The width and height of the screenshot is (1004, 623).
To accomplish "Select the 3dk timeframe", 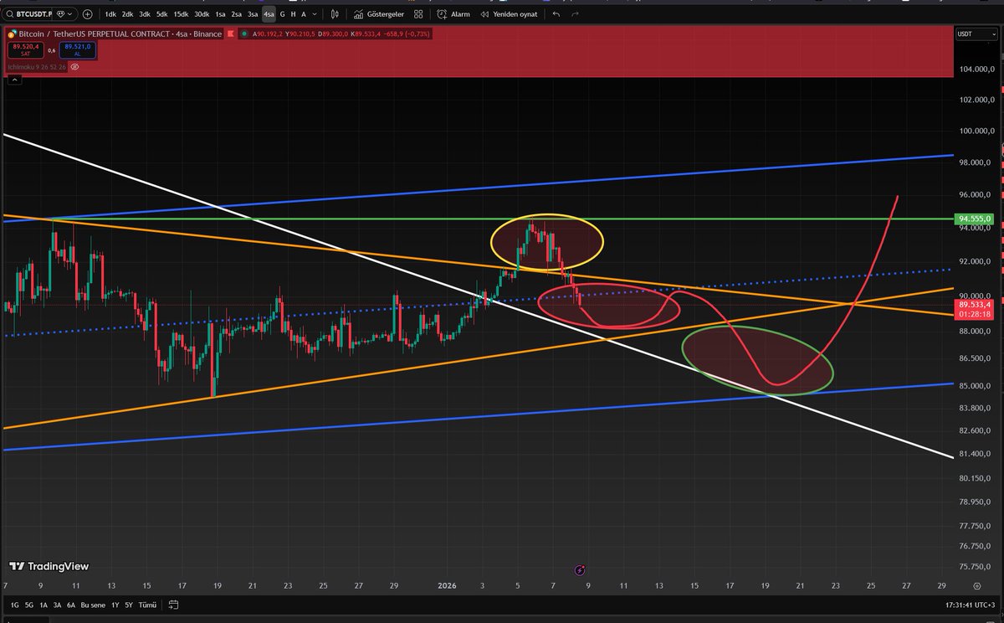I will [x=145, y=14].
